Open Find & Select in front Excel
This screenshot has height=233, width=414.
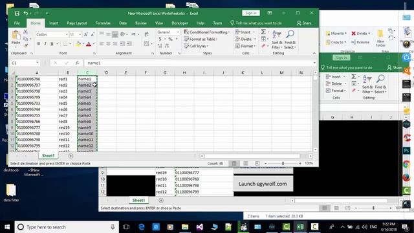point(290,39)
